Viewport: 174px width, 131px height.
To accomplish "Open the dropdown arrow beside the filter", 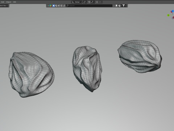I will 126,5.
